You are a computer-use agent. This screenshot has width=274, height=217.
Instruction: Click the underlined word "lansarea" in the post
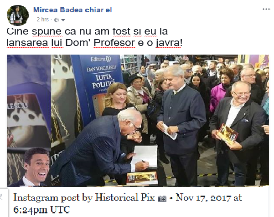[27, 43]
